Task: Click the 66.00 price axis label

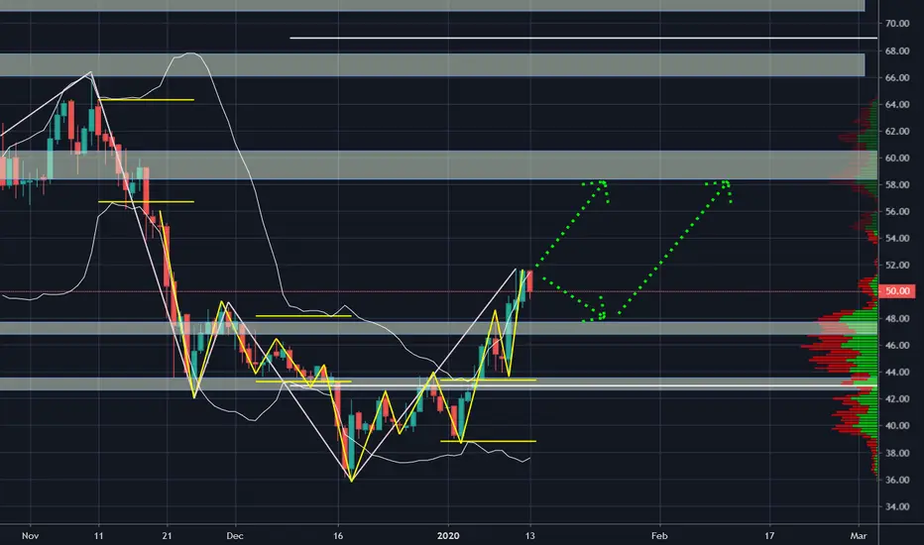Action: pyautogui.click(x=897, y=77)
